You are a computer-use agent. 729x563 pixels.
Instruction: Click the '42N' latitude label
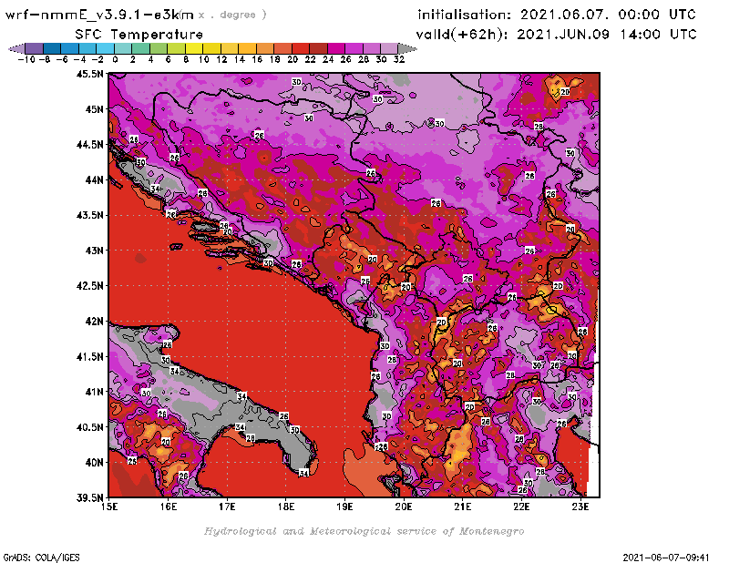(94, 322)
